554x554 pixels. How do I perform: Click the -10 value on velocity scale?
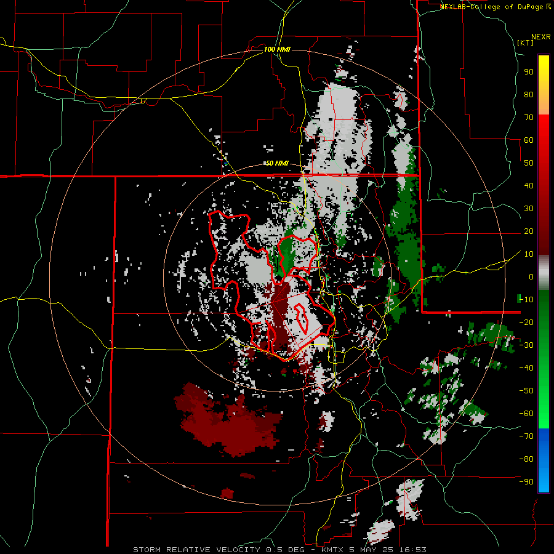526,300
